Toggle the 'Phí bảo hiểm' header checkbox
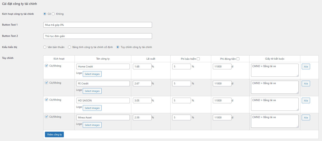This screenshot has width=322, height=141. click(x=198, y=59)
